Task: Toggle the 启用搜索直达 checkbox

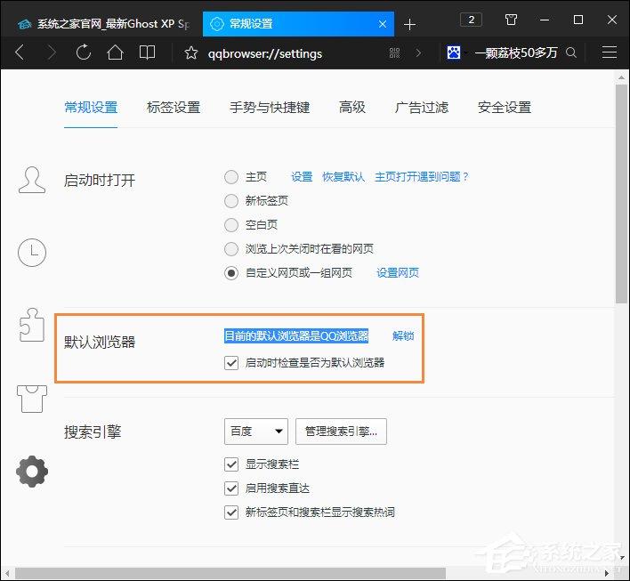Action: click(231, 488)
